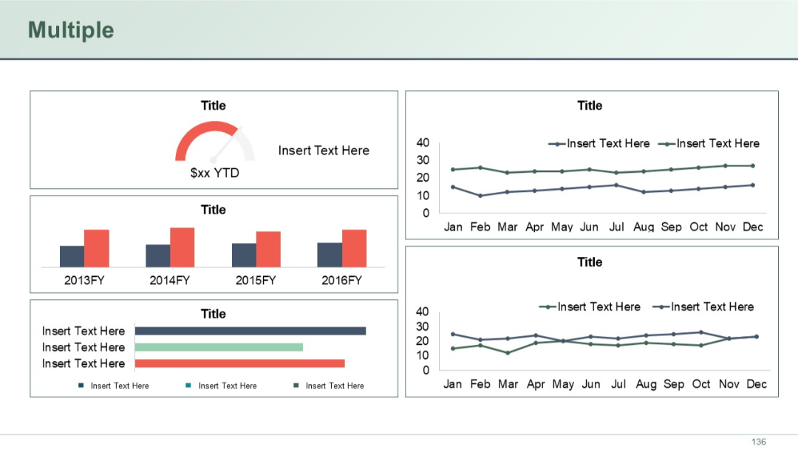The height and width of the screenshot is (449, 798).
Task: Expand the Title of the bottom-right line chart
Action: pos(589,262)
